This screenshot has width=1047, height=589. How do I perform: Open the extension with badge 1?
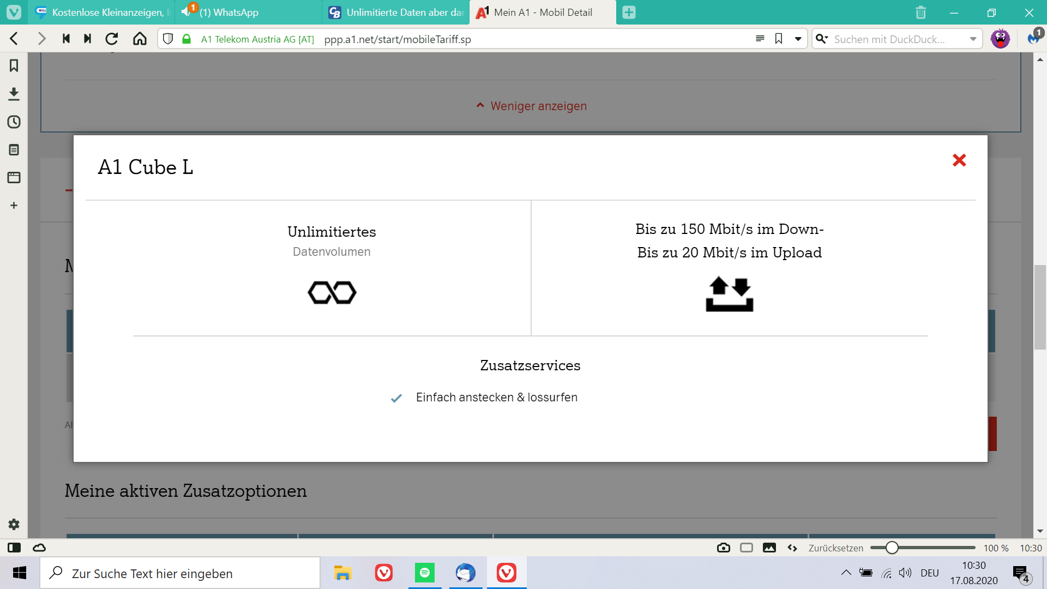coord(1035,38)
